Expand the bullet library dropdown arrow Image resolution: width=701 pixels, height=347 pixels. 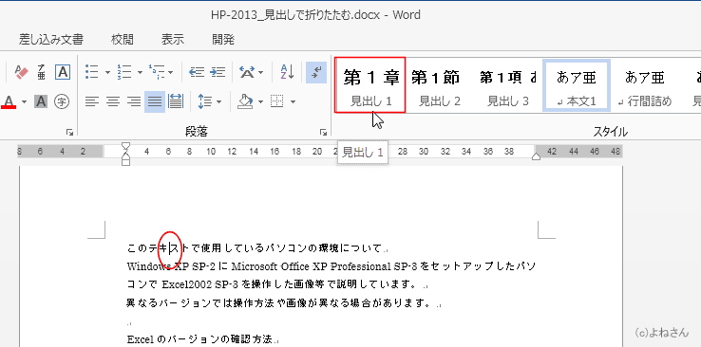pyautogui.click(x=107, y=72)
